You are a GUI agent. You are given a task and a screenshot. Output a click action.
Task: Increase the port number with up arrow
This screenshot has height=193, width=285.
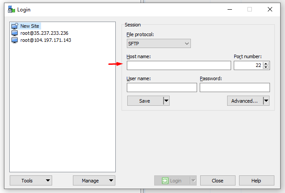click(x=266, y=63)
